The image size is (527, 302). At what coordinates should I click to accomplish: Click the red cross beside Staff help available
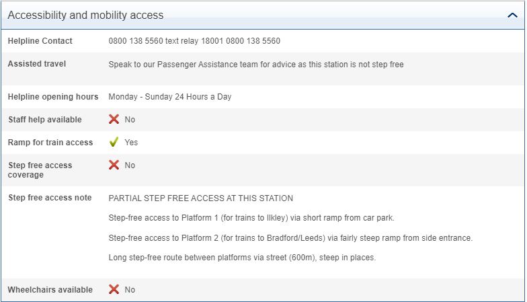(x=114, y=120)
